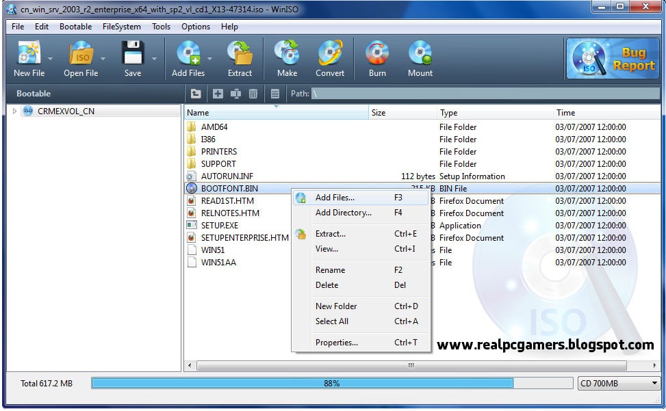Choose Properties... in context menu
Image resolution: width=666 pixels, height=411 pixels.
[x=361, y=343]
